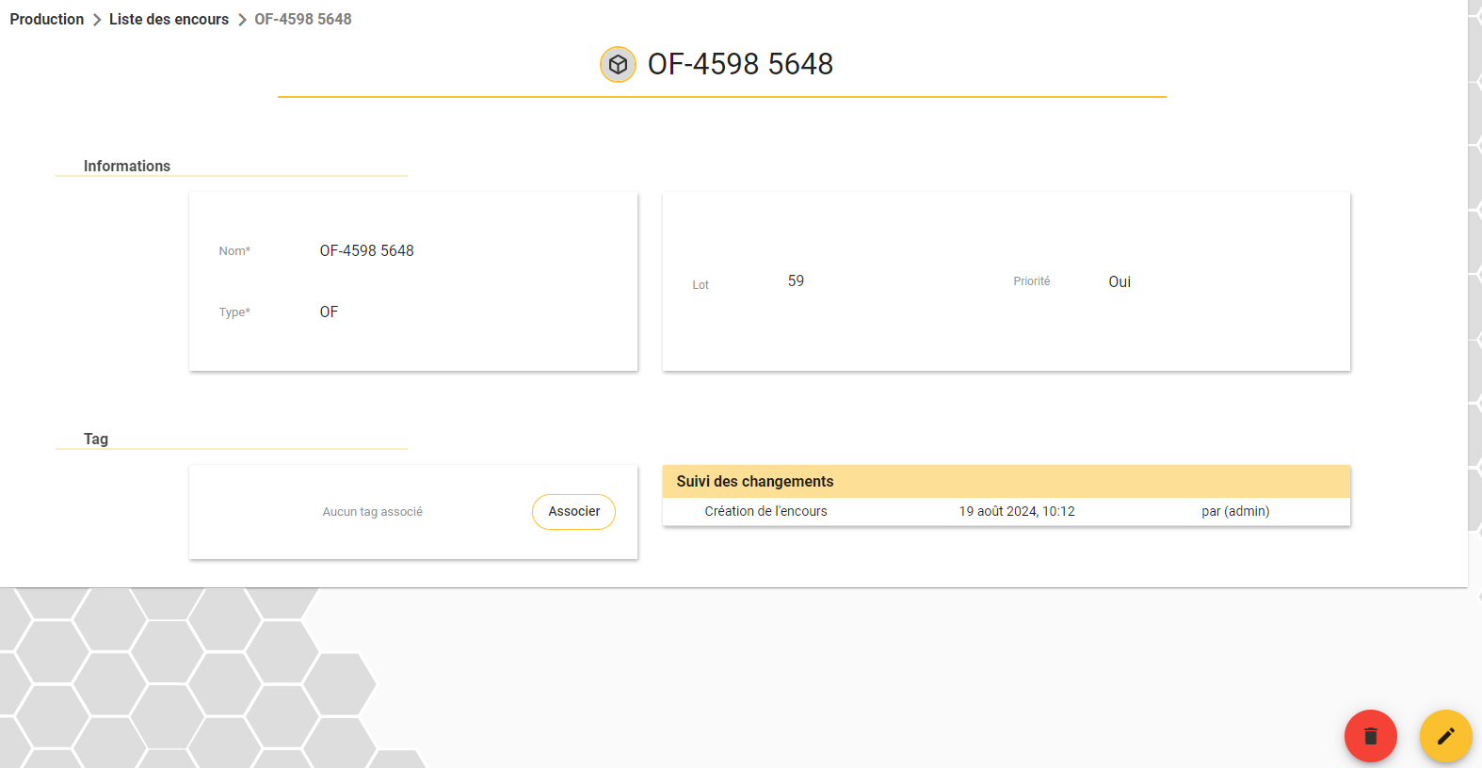Select the OF-4598 5648 breadcrumb item

(303, 19)
